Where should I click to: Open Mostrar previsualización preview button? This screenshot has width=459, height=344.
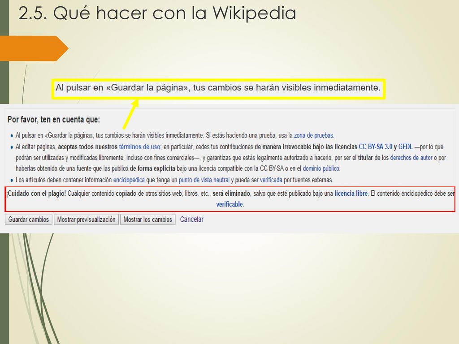(x=86, y=219)
